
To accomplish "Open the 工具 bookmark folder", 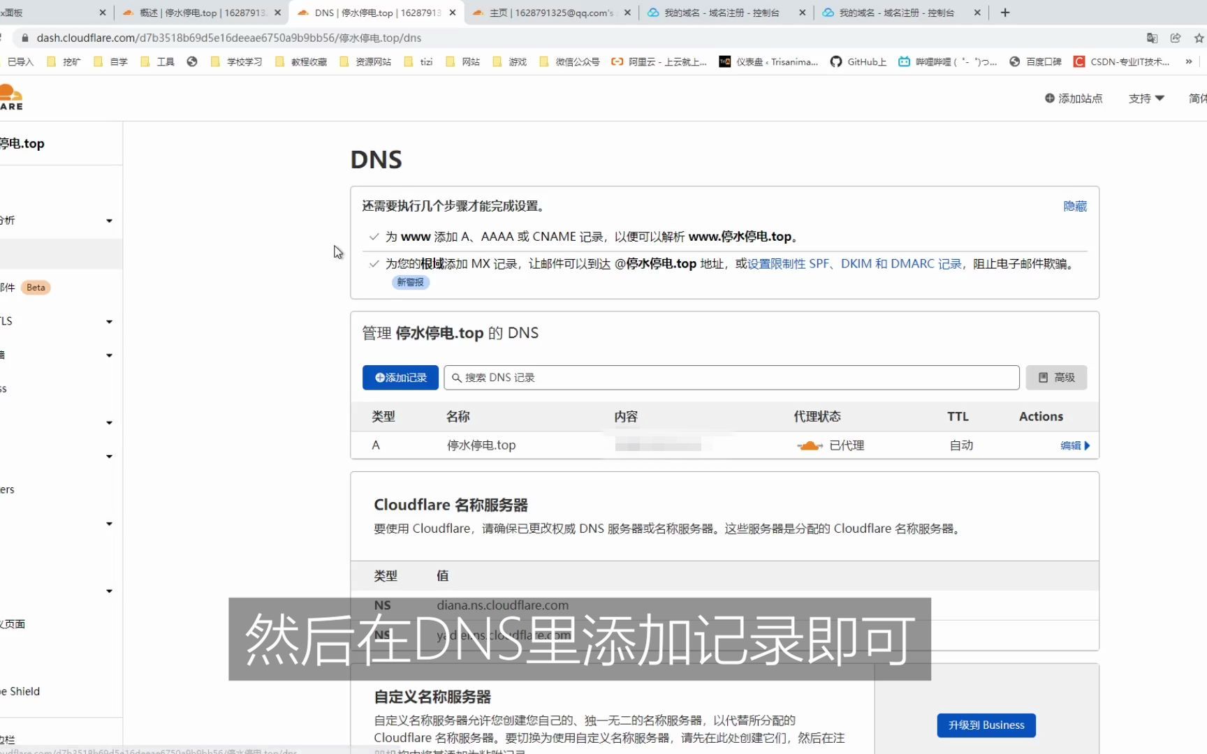I will [x=157, y=61].
